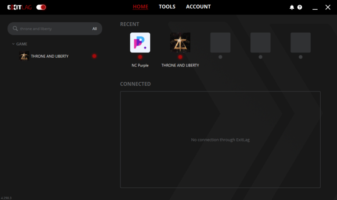Toggle the ExitLag main power switch
Screen dimensions: 337x200
(41, 7)
